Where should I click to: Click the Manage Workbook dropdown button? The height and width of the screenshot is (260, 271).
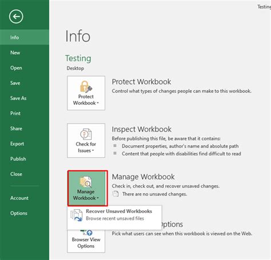click(x=87, y=188)
